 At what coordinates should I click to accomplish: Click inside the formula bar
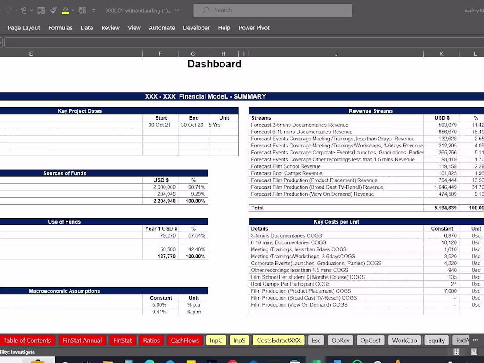pyautogui.click(x=244, y=43)
